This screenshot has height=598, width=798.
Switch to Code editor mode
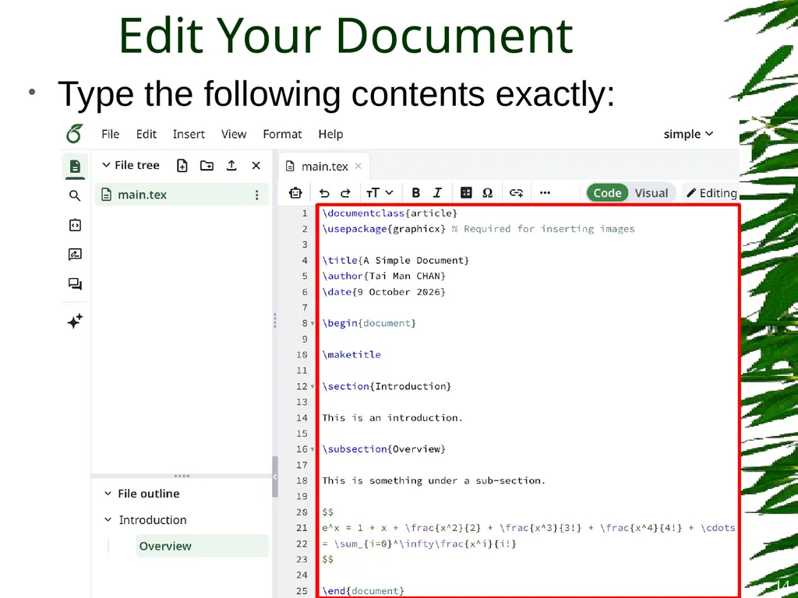pyautogui.click(x=608, y=193)
